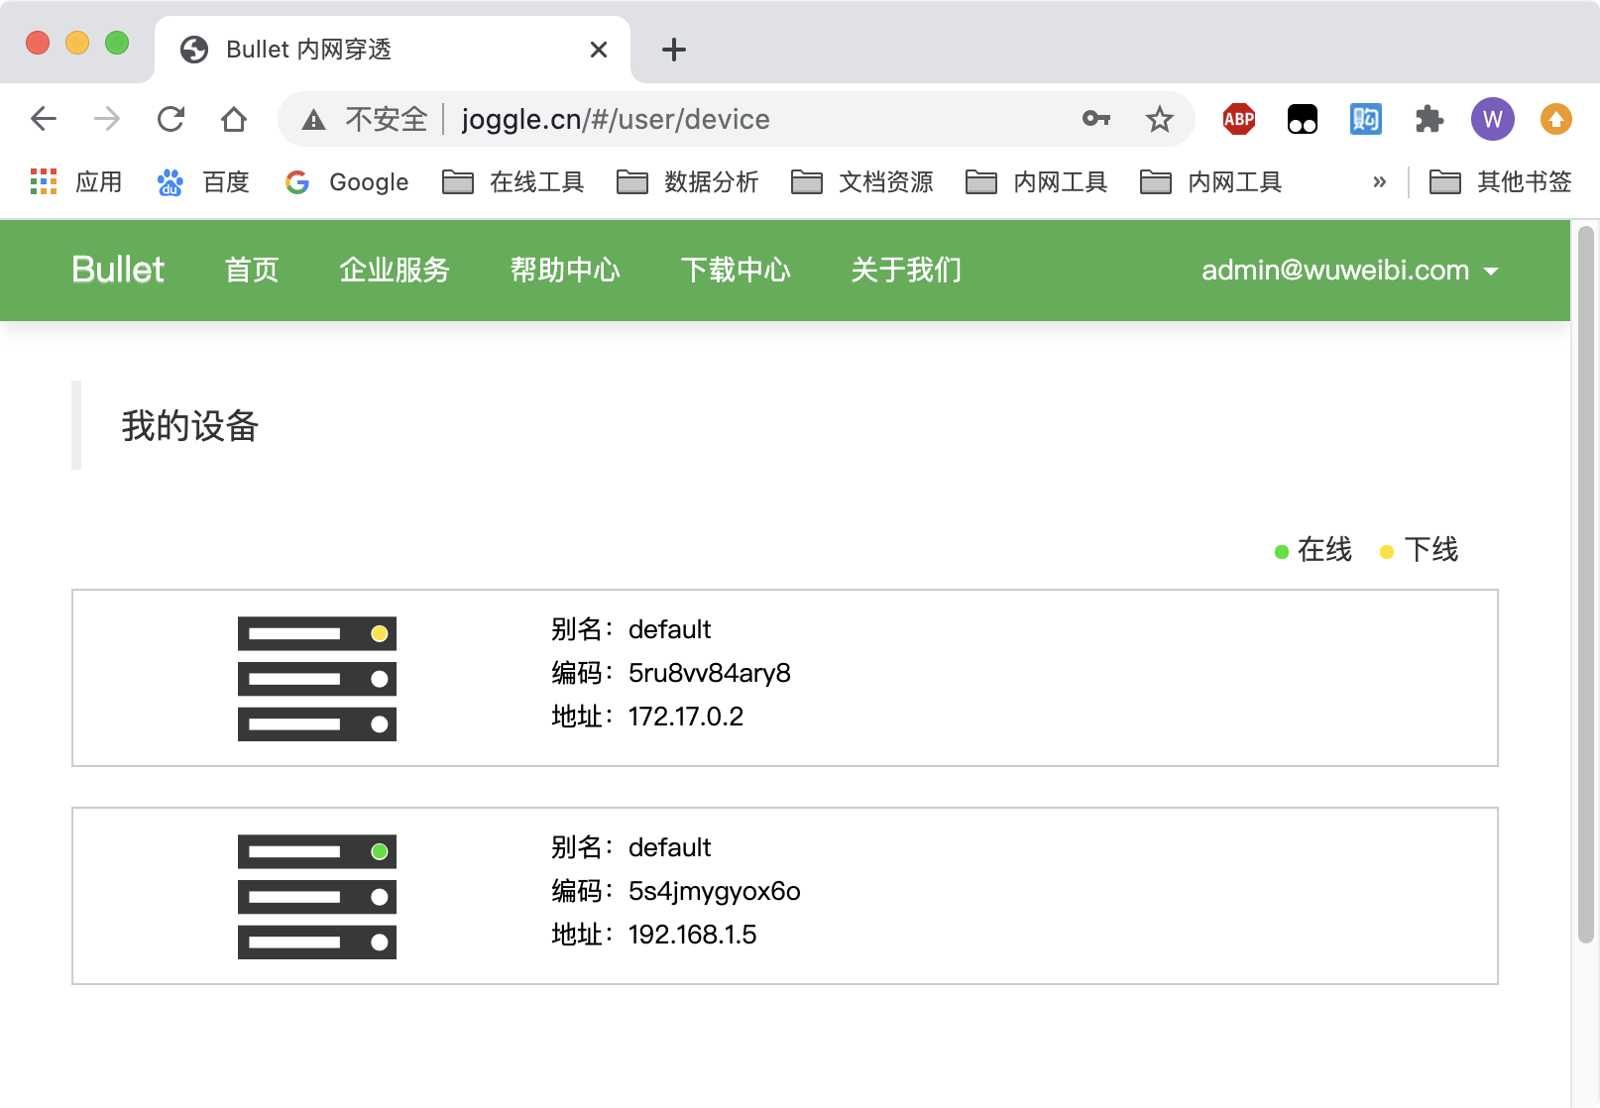Click the 在线 legend label
1600x1108 pixels.
pyautogui.click(x=1324, y=549)
